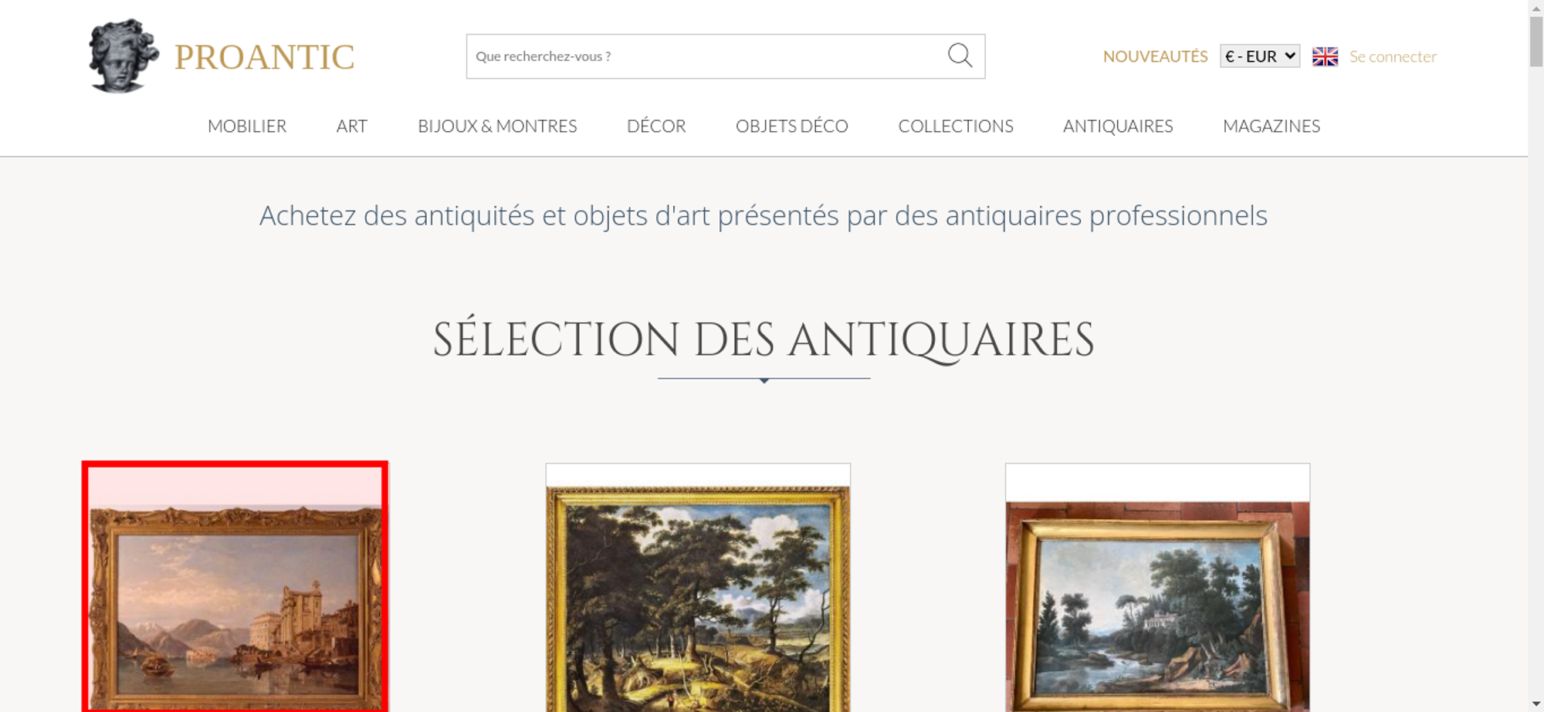Click the Se connecter link
The image size is (1544, 712).
(x=1393, y=56)
